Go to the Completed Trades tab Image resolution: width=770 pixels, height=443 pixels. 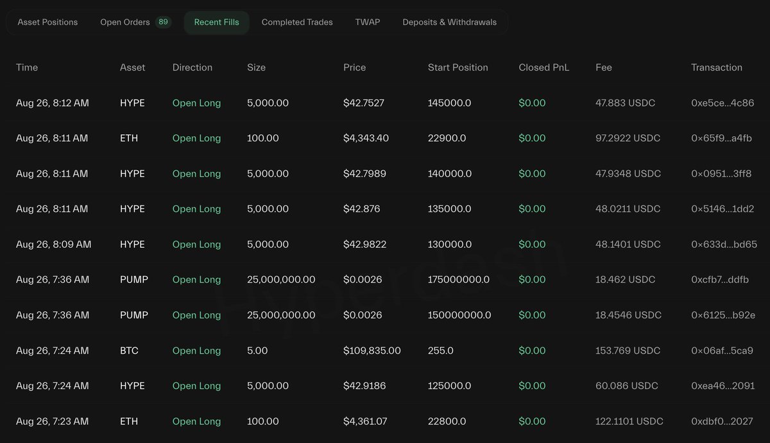[297, 22]
